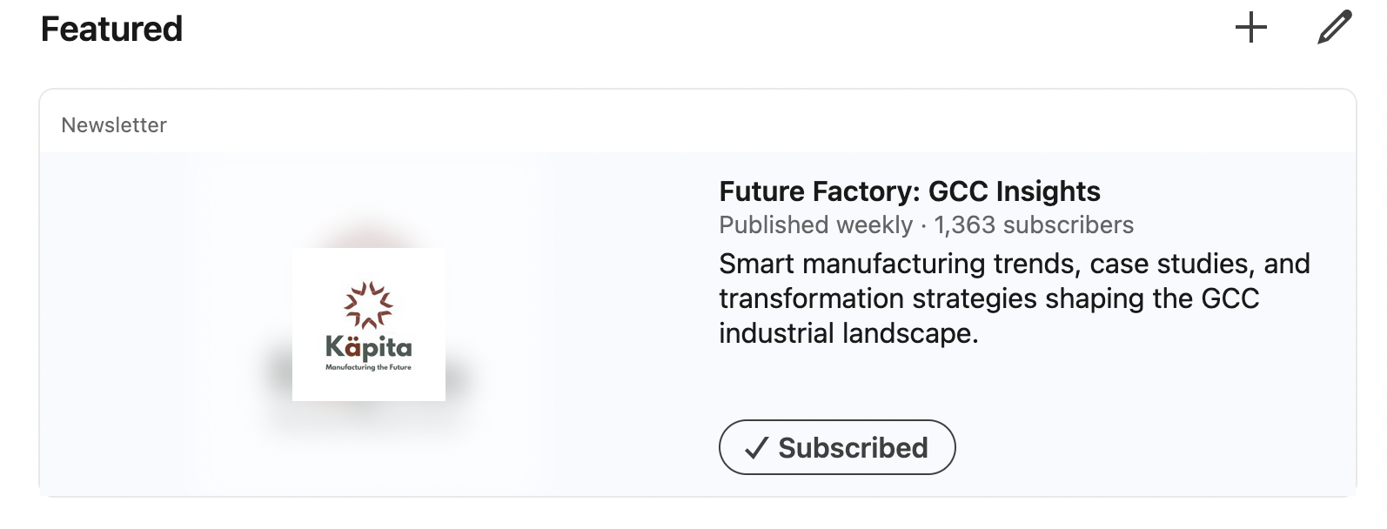
Task: Click the Käpita starburst logo emblem
Action: click(x=369, y=305)
